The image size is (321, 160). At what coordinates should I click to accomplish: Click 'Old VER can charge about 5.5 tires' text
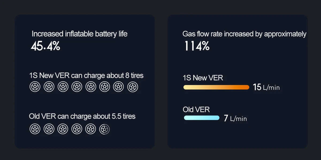click(82, 117)
